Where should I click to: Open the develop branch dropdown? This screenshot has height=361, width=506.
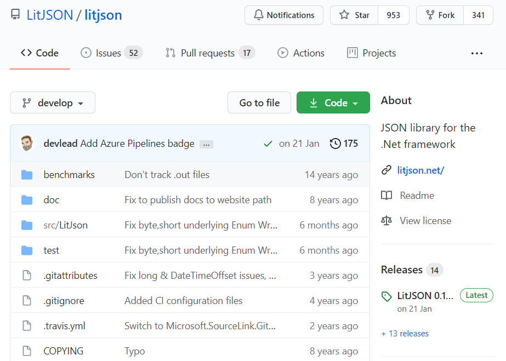tap(53, 102)
